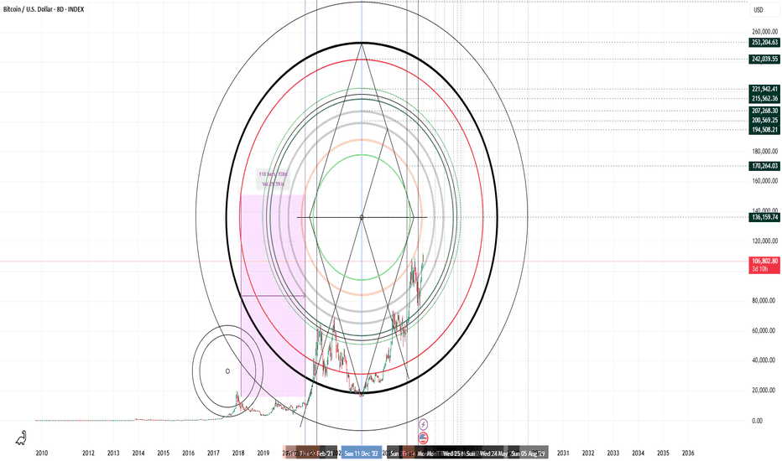The height and width of the screenshot is (461, 782).
Task: Click the 2014 year on time axis
Action: point(138,453)
